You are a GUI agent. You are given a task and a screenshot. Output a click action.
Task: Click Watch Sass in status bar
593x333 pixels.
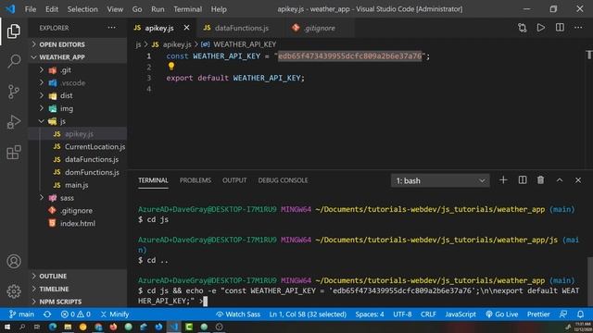238,314
